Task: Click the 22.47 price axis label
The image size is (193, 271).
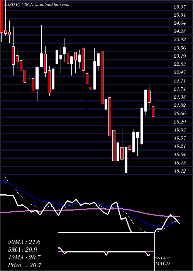Action: pyautogui.click(x=180, y=72)
